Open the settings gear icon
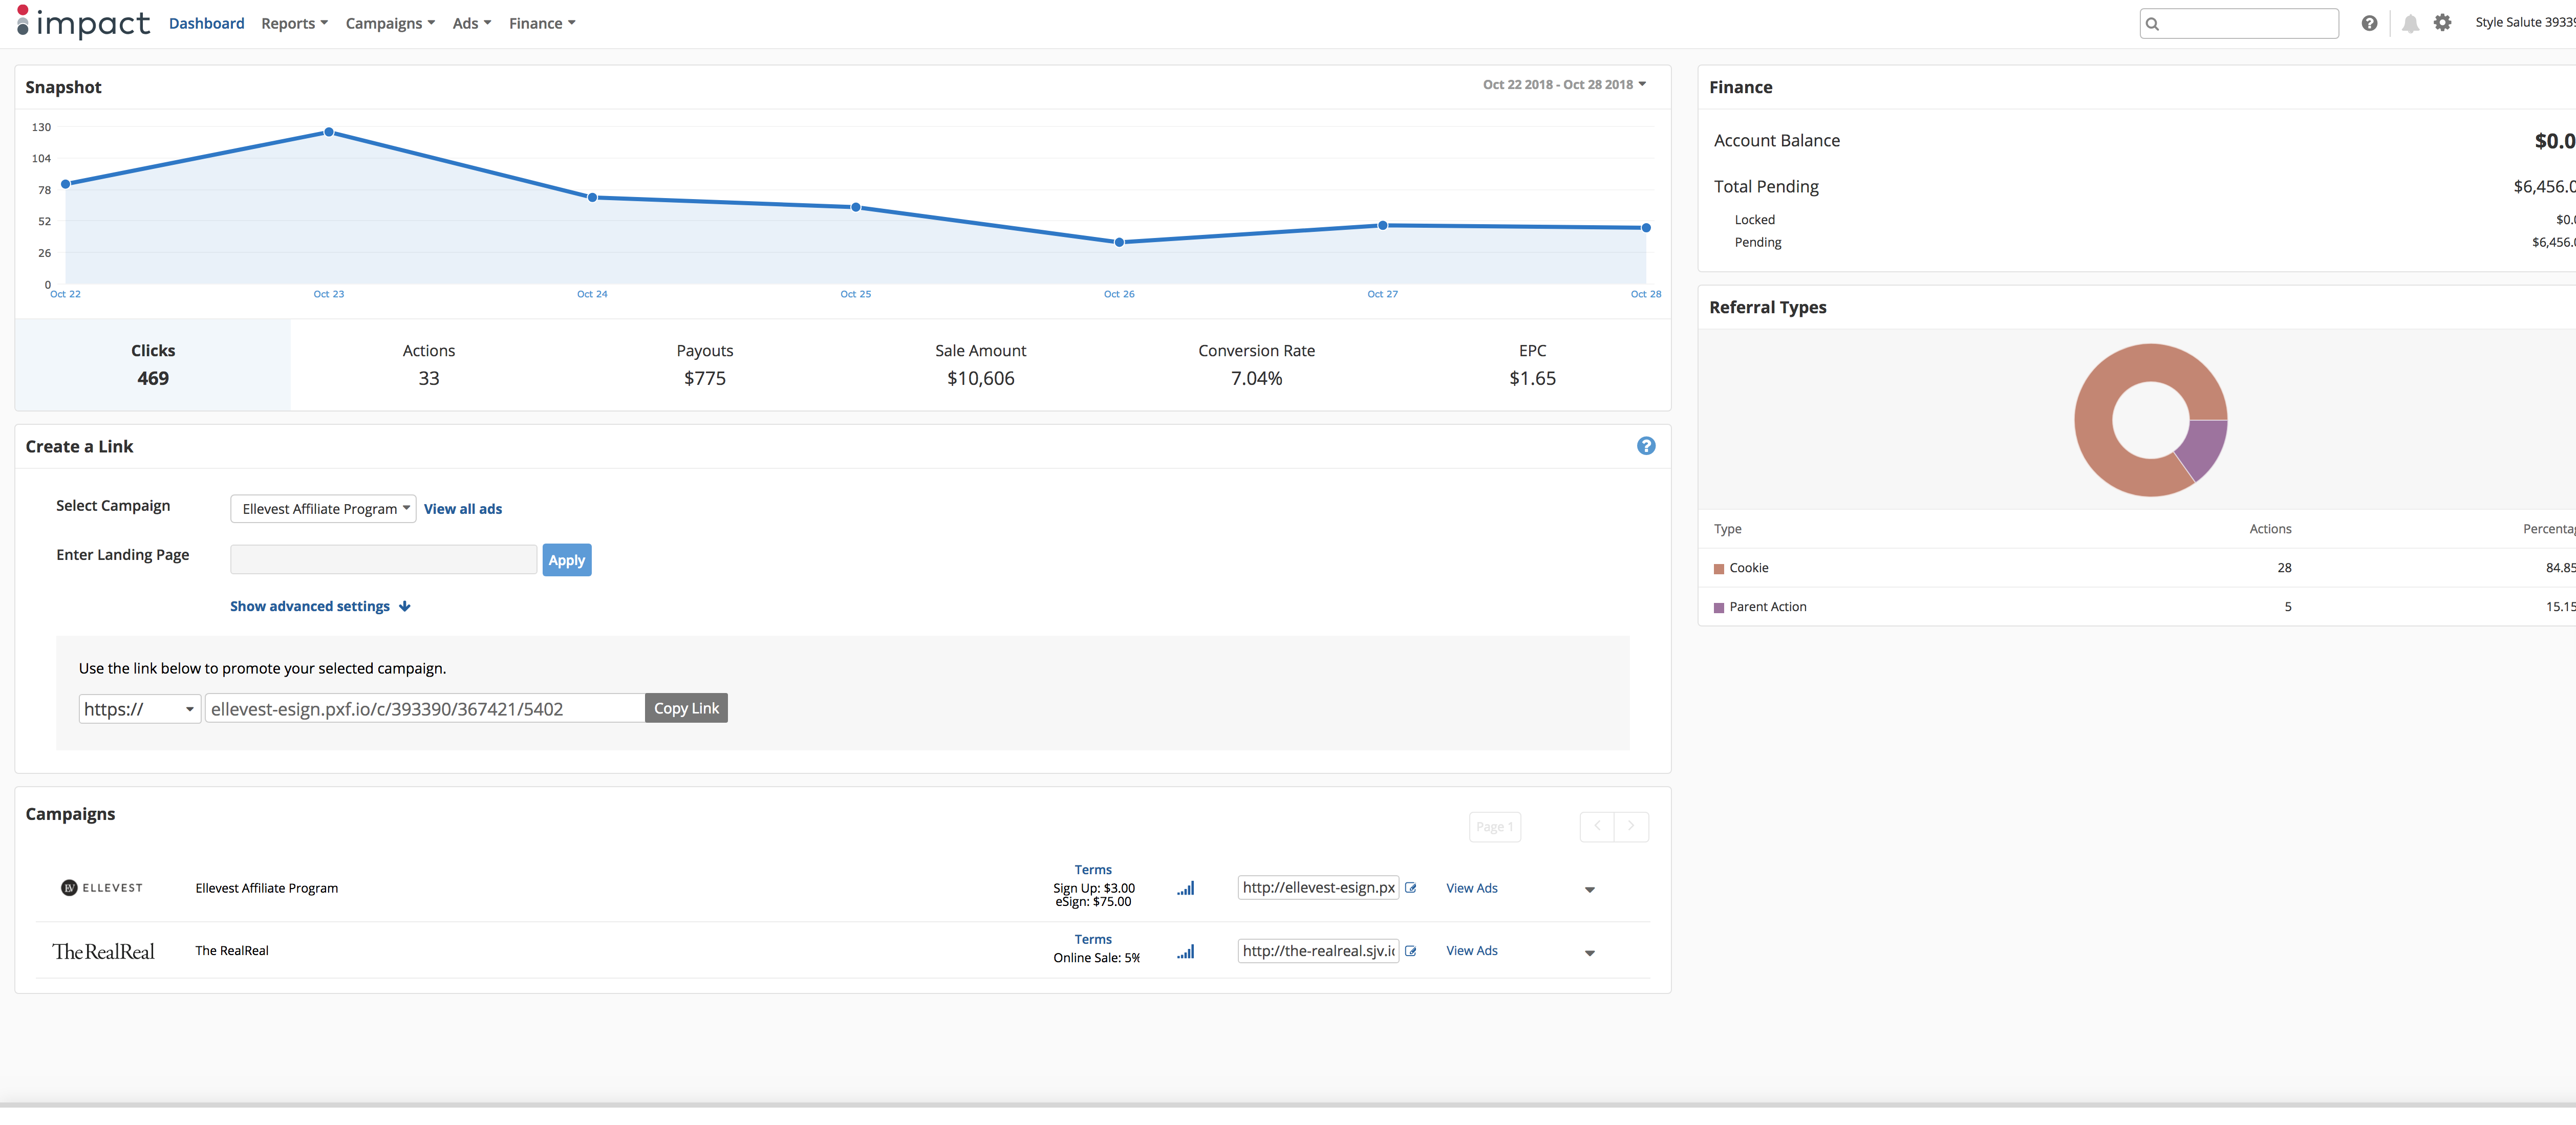2576x1125 pixels. 2442,22
